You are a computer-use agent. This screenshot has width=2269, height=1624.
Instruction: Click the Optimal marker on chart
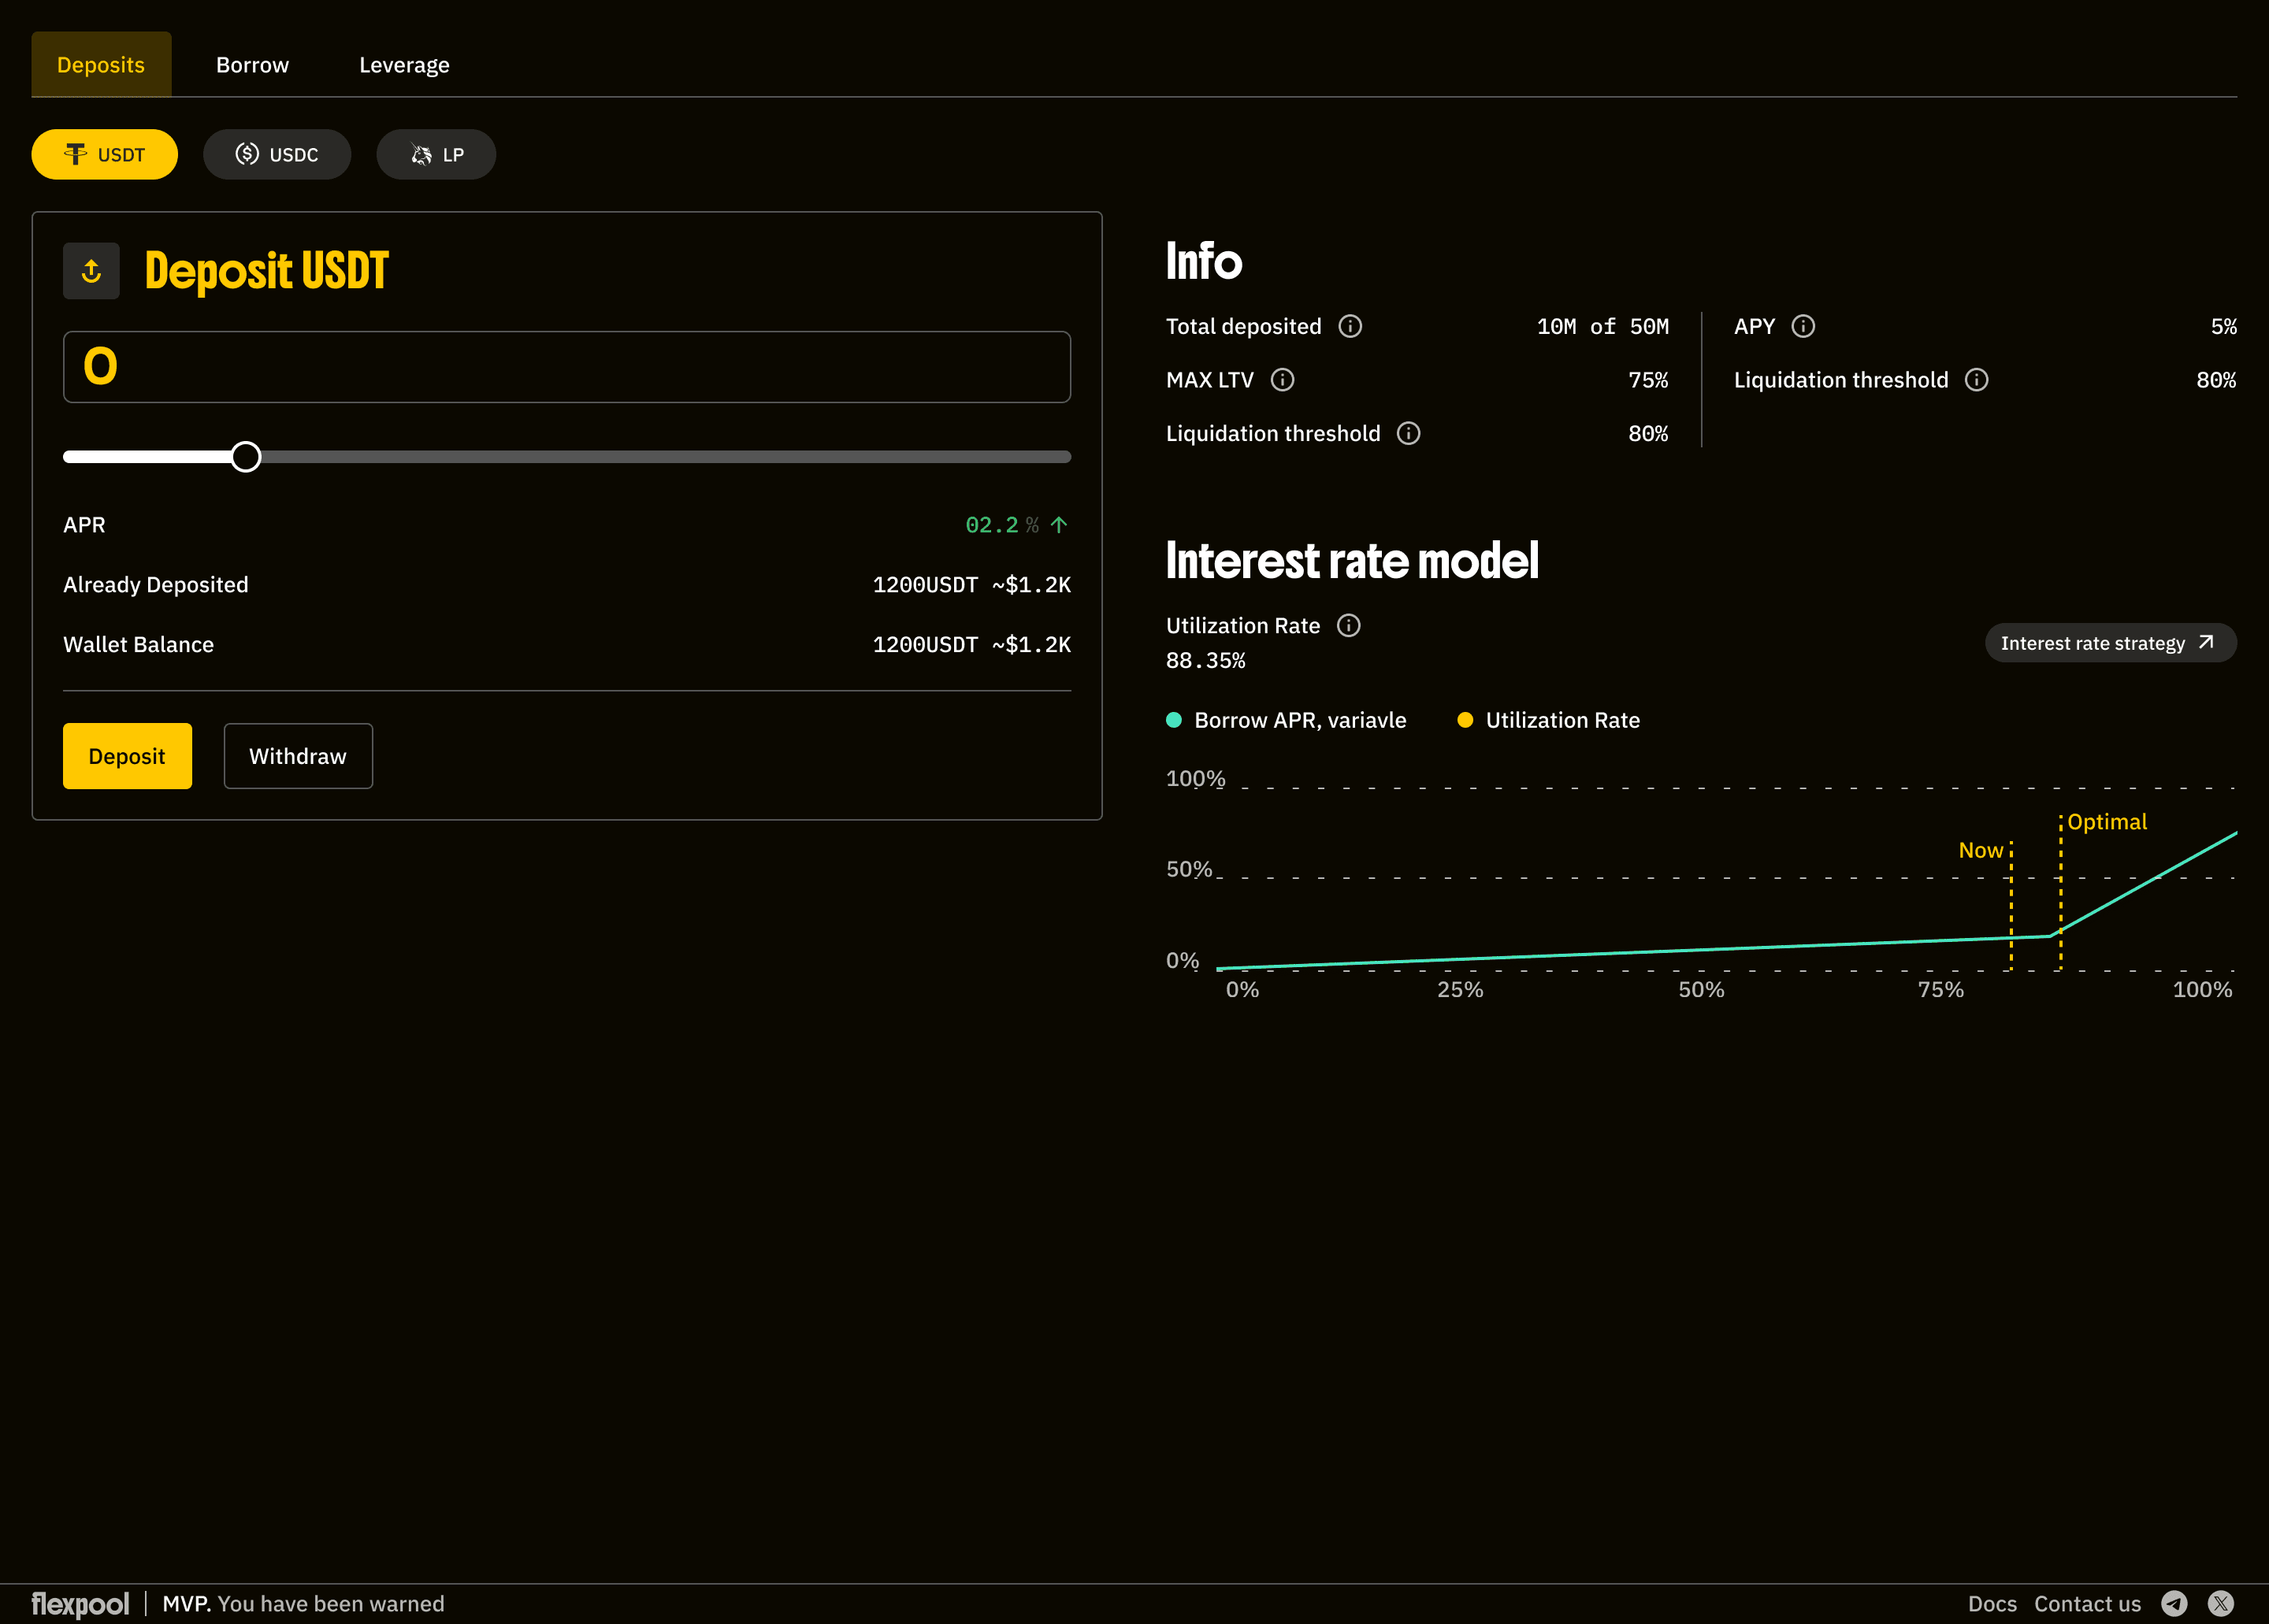2107,822
